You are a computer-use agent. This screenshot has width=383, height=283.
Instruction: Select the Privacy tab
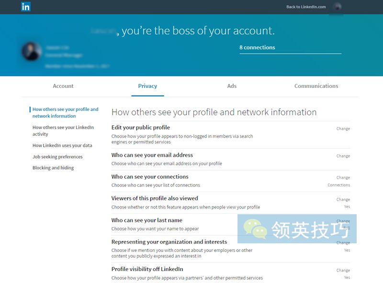(147, 86)
